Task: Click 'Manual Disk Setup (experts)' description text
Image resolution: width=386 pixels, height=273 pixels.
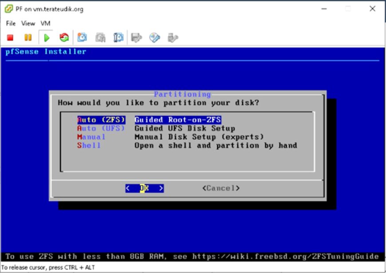Action: tap(199, 137)
